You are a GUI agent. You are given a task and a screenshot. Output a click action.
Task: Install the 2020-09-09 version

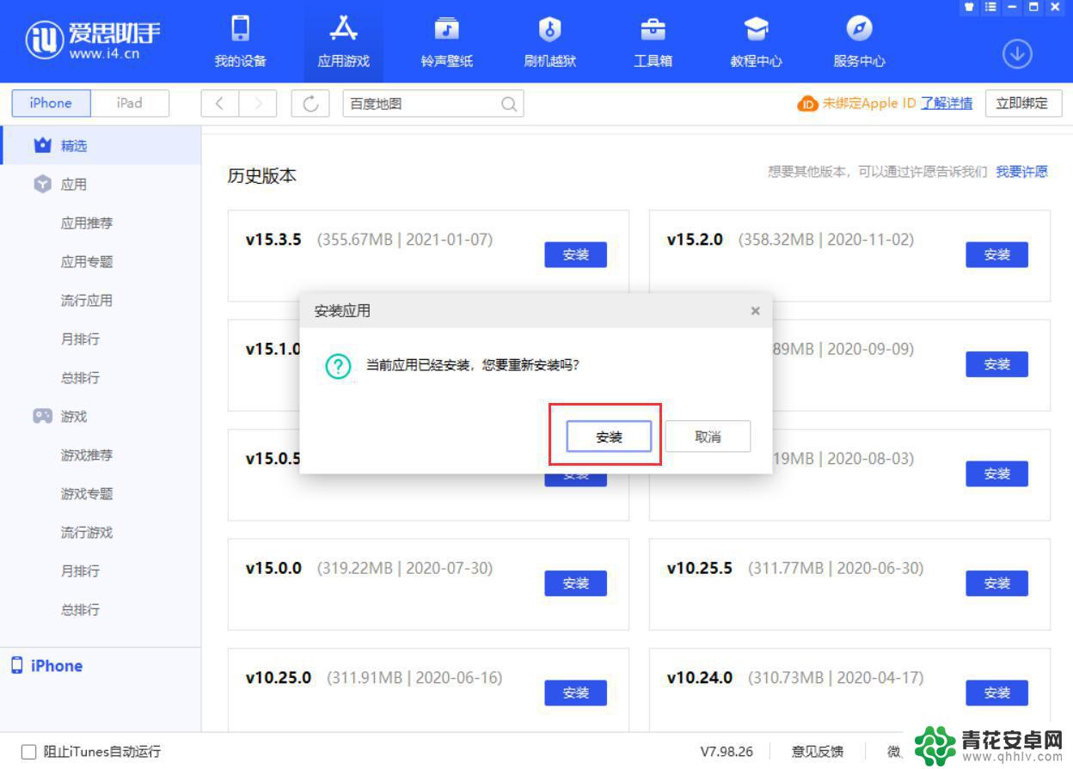point(996,364)
